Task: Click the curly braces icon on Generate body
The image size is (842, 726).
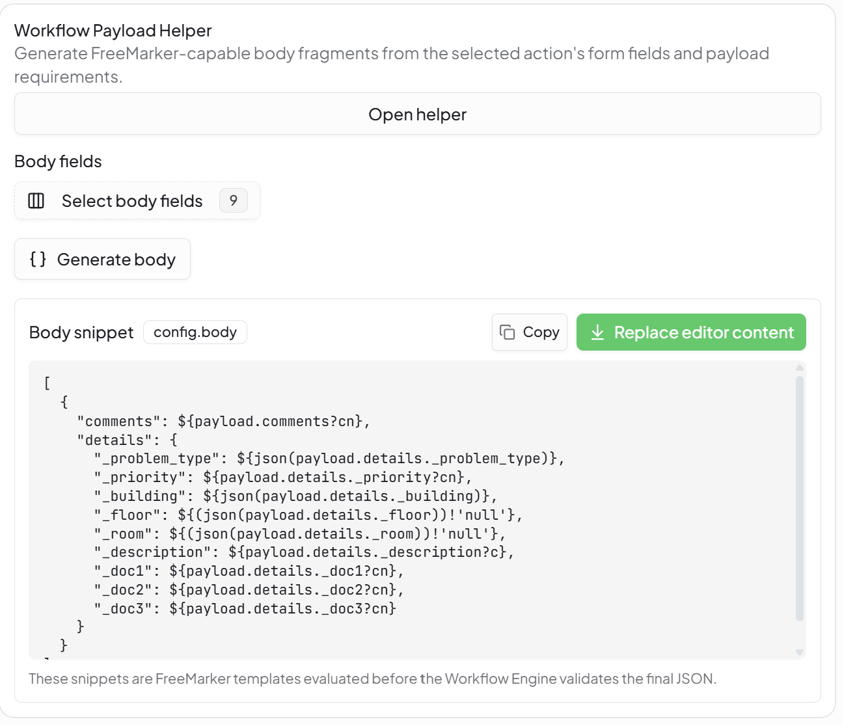Action: click(x=38, y=259)
